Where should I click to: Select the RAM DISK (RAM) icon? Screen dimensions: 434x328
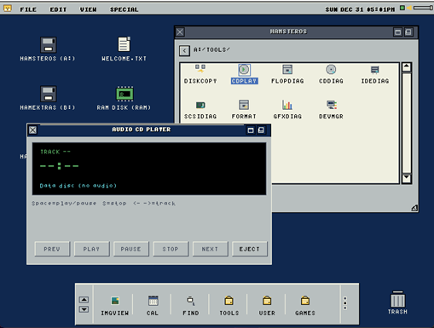pyautogui.click(x=124, y=98)
